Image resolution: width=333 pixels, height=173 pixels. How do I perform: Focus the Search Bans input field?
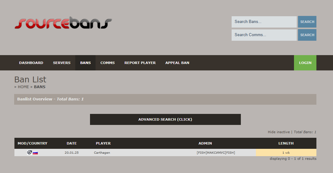pos(264,22)
